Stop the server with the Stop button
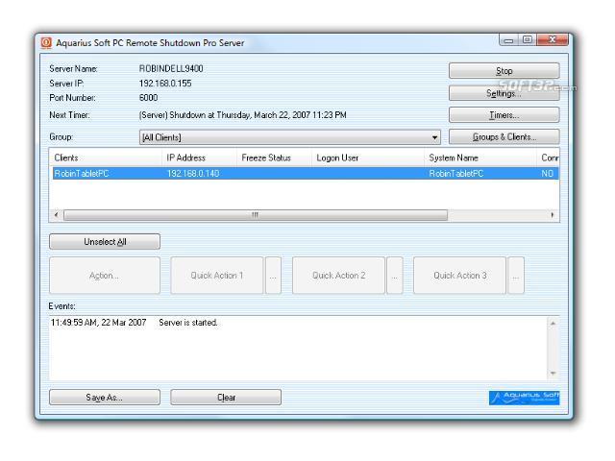 click(x=504, y=71)
